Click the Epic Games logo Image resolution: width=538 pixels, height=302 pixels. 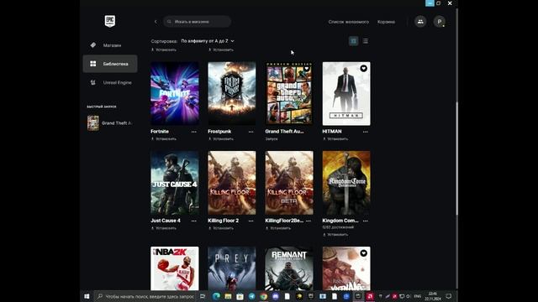tap(110, 21)
